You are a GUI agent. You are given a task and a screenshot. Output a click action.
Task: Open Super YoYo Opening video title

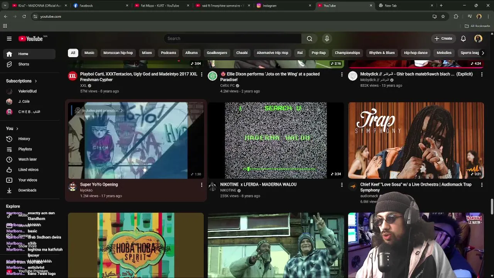point(99,185)
